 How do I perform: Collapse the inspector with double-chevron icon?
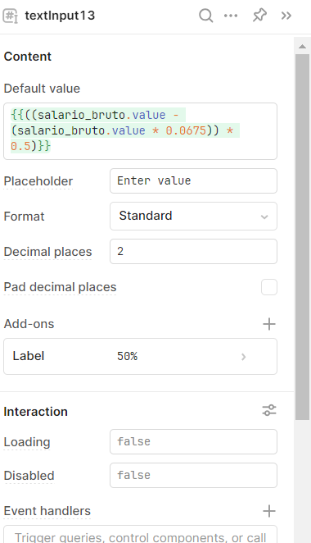pyautogui.click(x=286, y=16)
